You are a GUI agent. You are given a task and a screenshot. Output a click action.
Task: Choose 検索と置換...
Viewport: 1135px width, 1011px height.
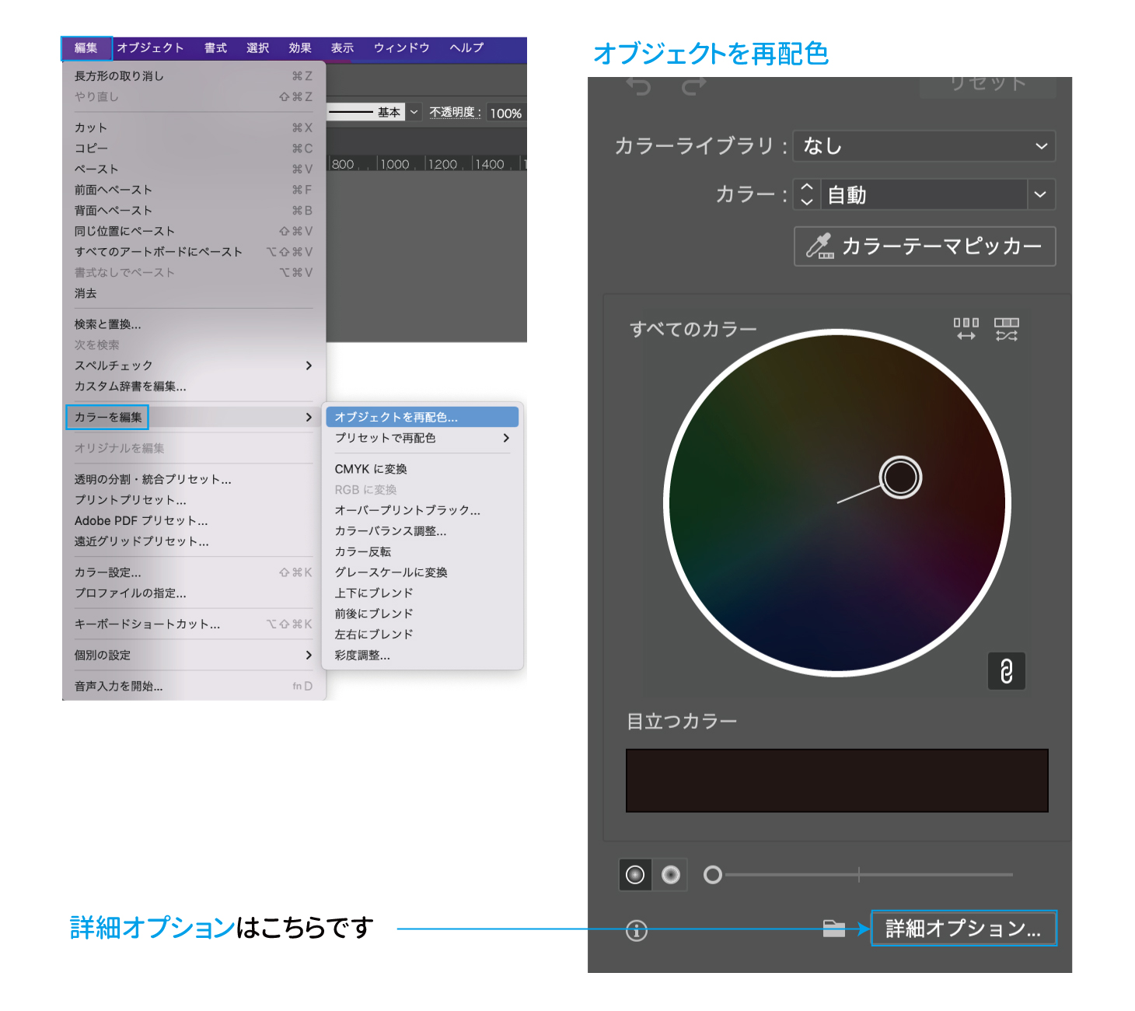point(194,324)
